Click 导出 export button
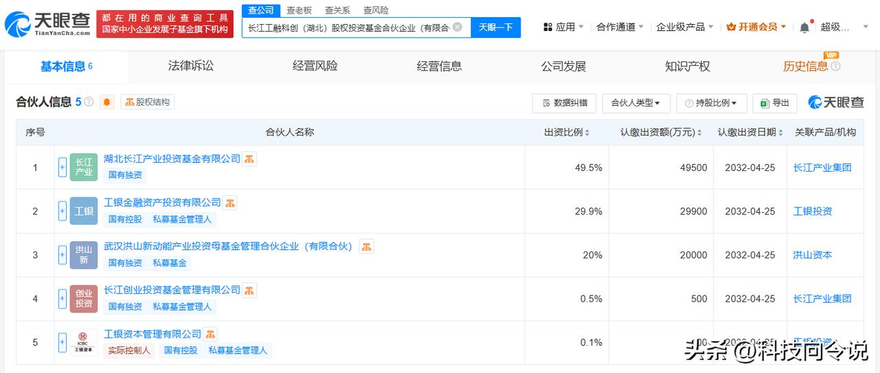 (775, 103)
